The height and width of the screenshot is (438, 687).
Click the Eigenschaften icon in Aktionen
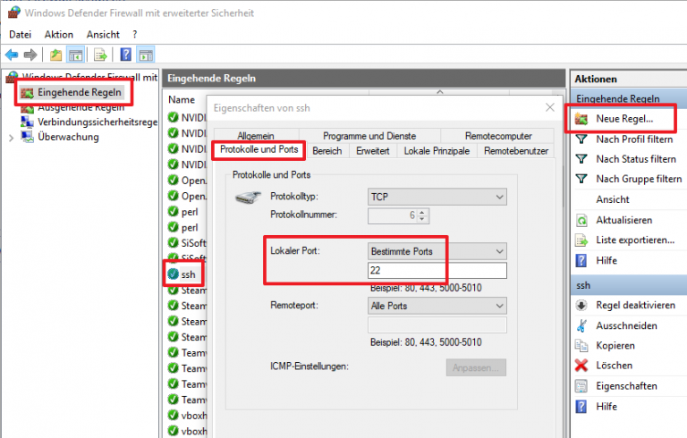581,386
